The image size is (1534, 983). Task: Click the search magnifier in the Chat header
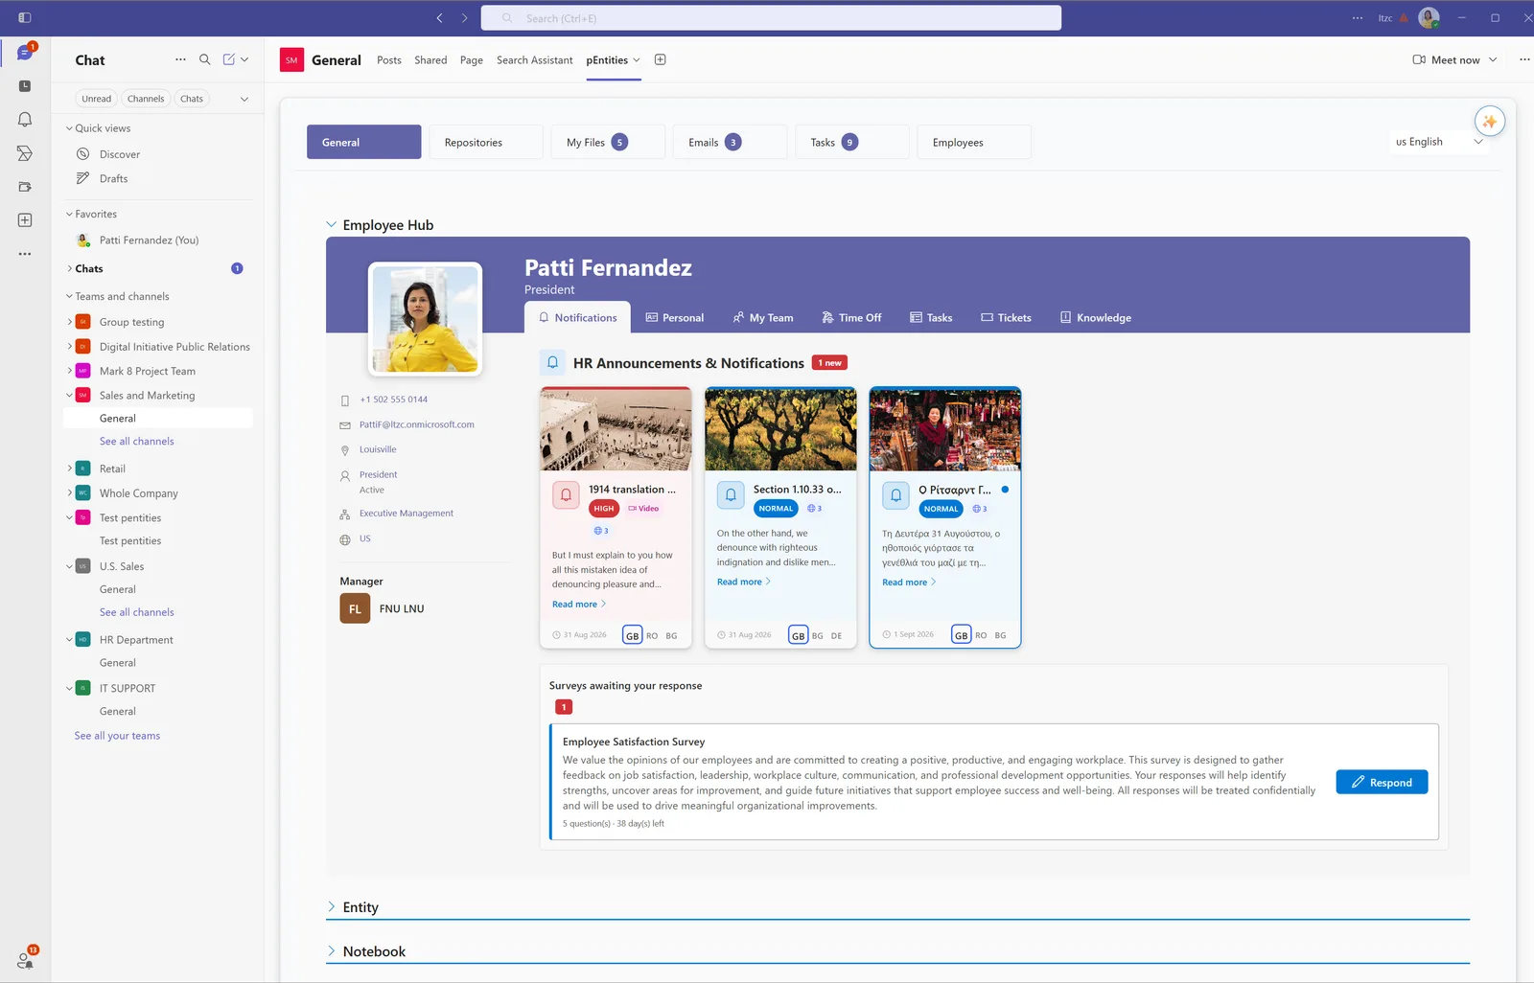pos(204,59)
